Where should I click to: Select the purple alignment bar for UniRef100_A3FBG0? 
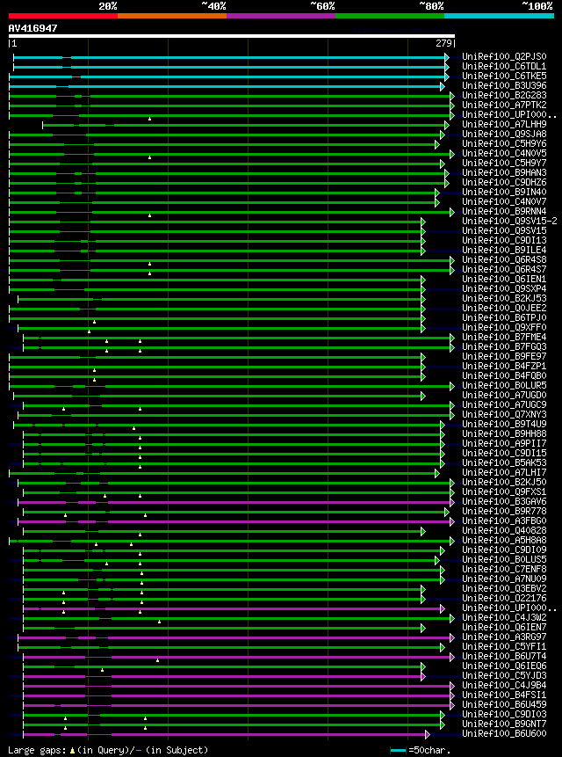tap(236, 521)
